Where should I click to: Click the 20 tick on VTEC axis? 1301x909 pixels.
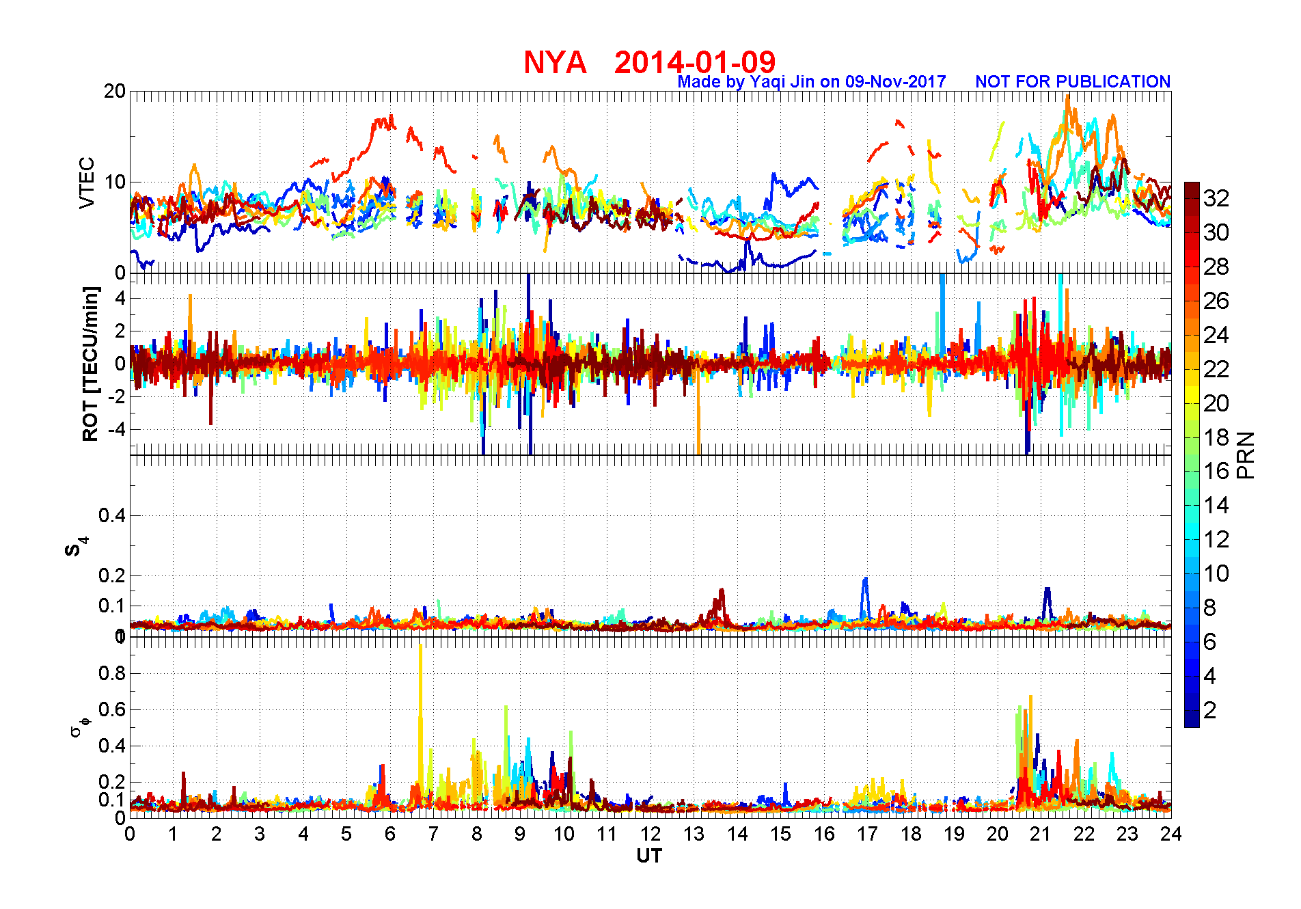tap(115, 92)
